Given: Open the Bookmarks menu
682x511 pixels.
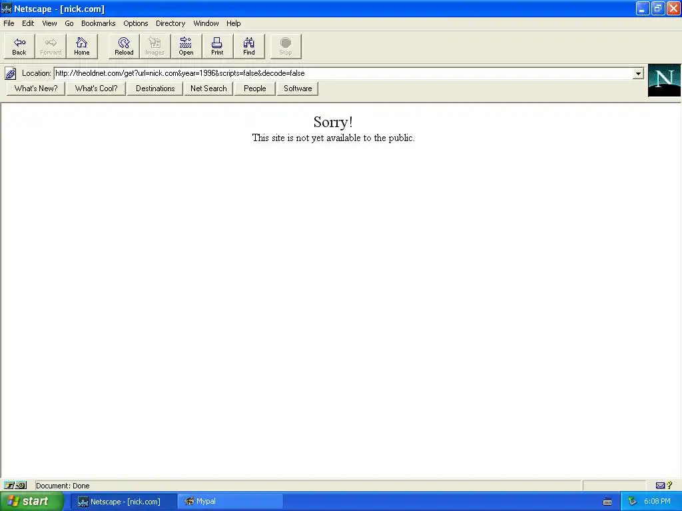Looking at the screenshot, I should tap(99, 23).
